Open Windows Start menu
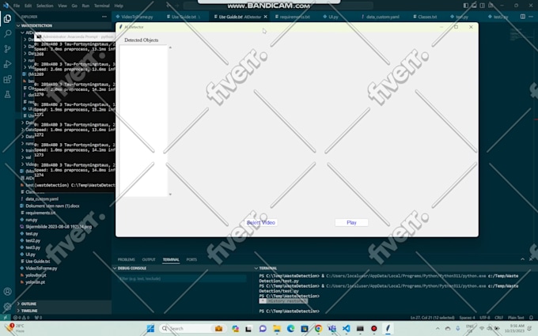The height and width of the screenshot is (336, 538). pyautogui.click(x=150, y=328)
